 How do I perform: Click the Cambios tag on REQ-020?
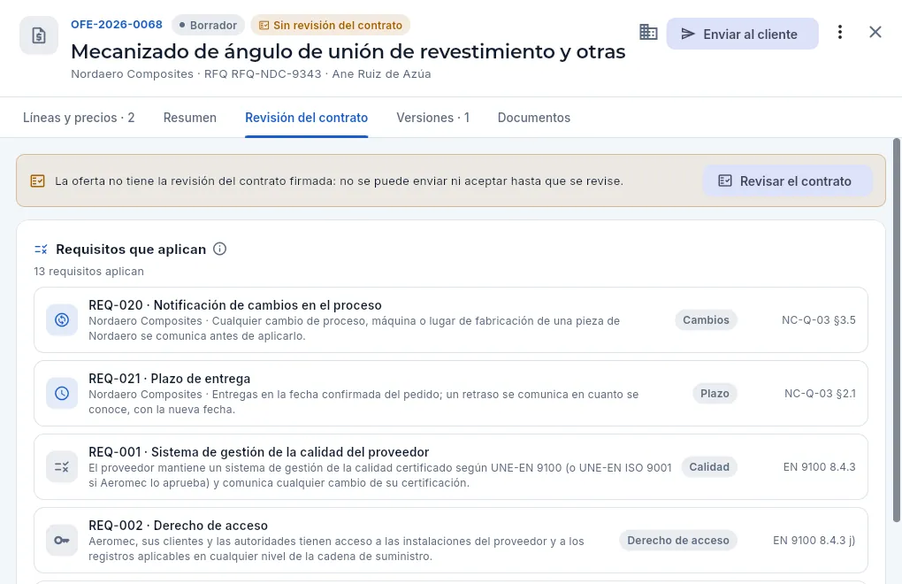[x=706, y=320]
